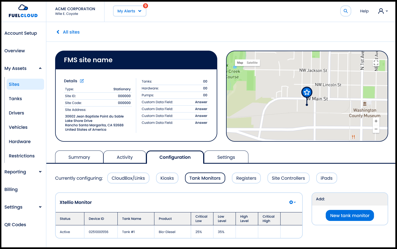Zoom in on the map
Viewport: 397px width, 249px height.
click(x=376, y=121)
